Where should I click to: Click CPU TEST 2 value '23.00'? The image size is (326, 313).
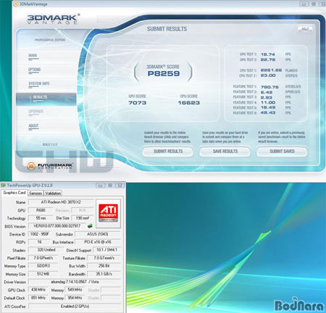(268, 75)
